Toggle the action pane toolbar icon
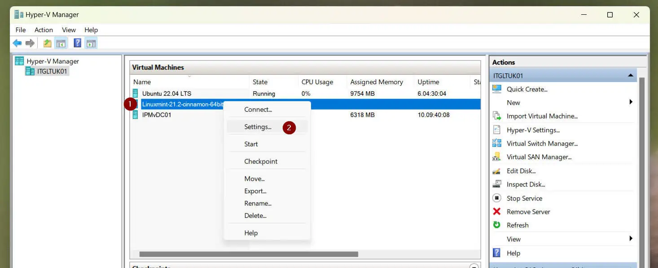The height and width of the screenshot is (268, 658). (x=91, y=43)
